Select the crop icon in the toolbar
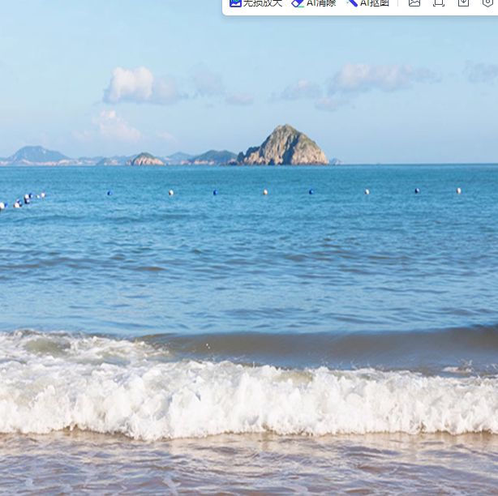Image resolution: width=498 pixels, height=496 pixels. [439, 3]
